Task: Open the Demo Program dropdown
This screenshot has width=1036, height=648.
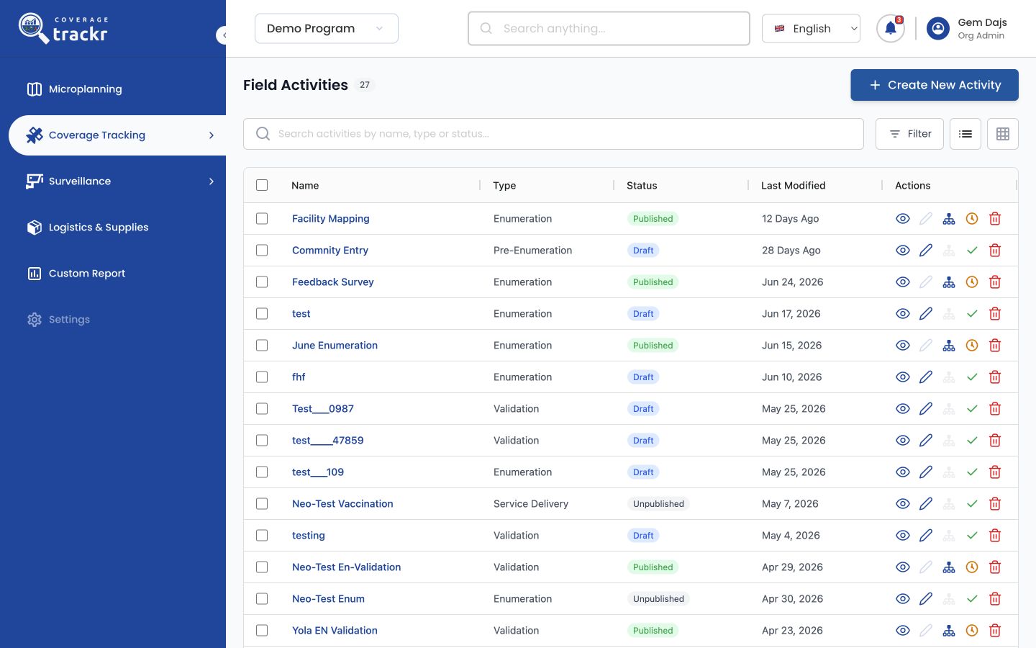Action: (x=327, y=29)
